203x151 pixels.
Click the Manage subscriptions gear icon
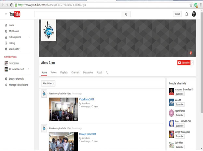pyautogui.click(x=6, y=85)
